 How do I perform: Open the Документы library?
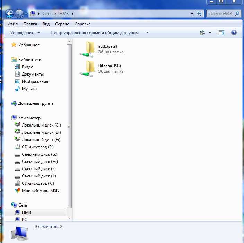[x=33, y=74]
